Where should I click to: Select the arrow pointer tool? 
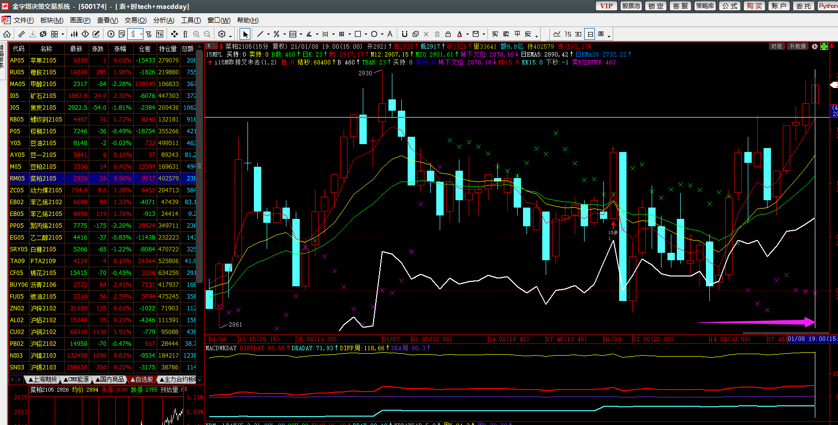[245, 34]
